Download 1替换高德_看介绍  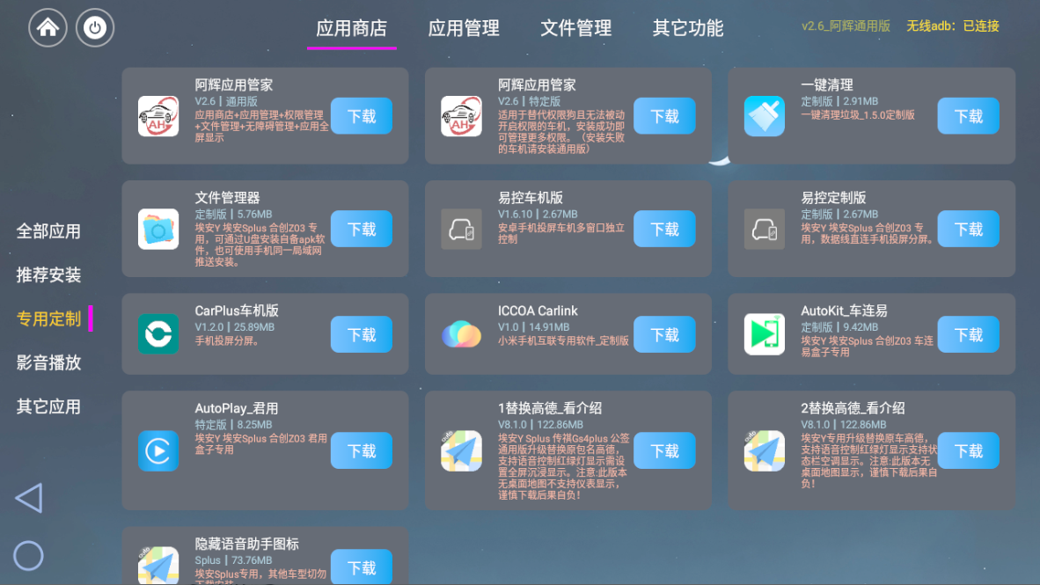pos(664,451)
